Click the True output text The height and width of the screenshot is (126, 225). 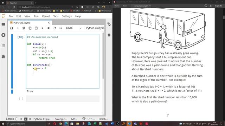(30, 91)
